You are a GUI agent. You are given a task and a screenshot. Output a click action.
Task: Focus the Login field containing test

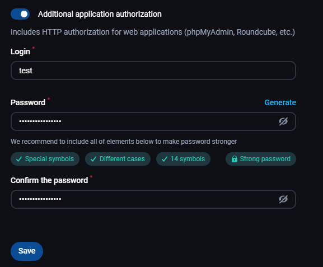pos(153,71)
